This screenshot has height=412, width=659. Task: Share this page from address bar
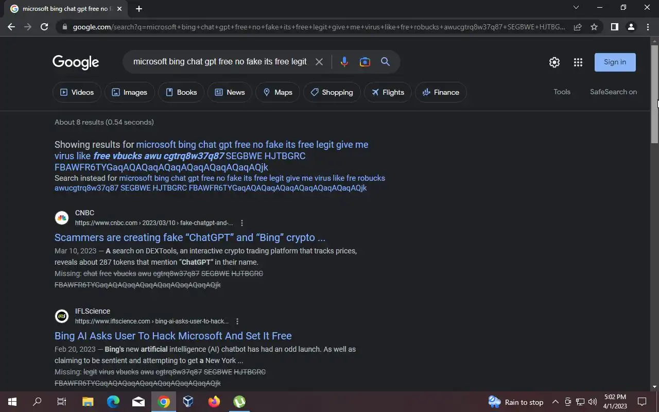pyautogui.click(x=578, y=27)
